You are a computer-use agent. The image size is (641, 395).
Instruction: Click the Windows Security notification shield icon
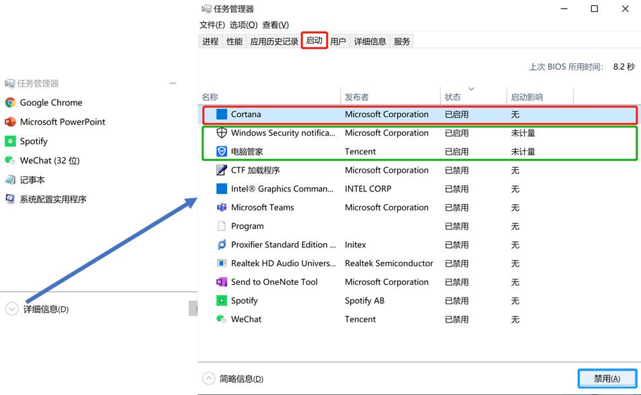[222, 132]
